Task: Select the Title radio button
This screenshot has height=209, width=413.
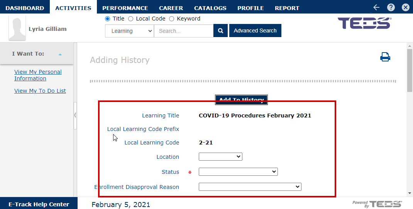Action: 108,19
